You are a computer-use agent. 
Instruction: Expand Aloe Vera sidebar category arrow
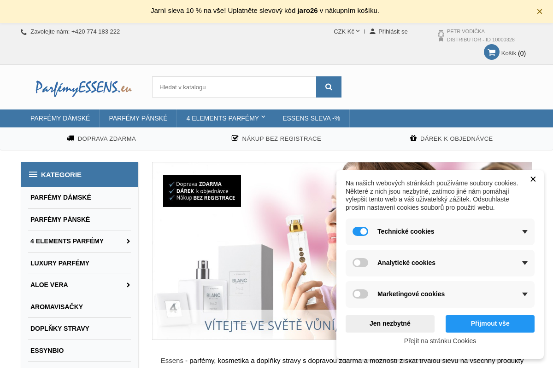tap(128, 285)
